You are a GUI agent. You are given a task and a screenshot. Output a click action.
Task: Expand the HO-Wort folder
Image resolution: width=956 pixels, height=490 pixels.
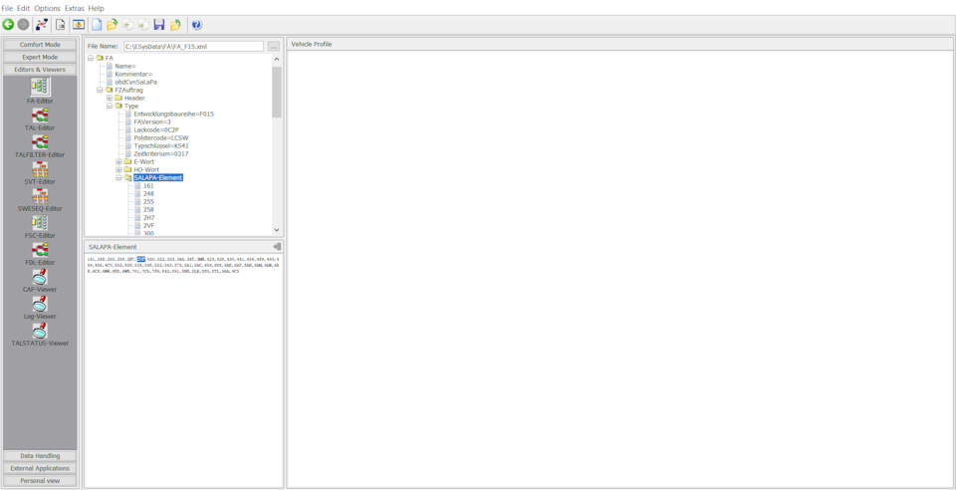click(x=119, y=169)
